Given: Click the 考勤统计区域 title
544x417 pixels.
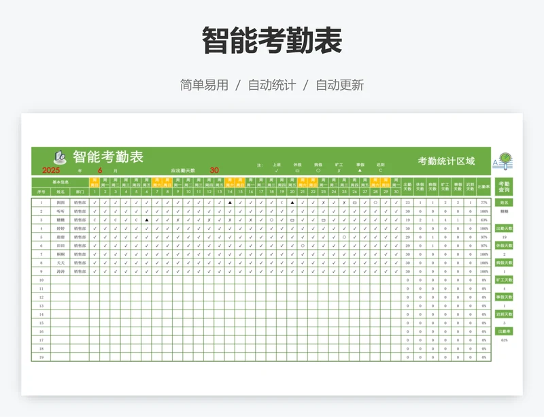Looking at the screenshot, I should tap(446, 161).
